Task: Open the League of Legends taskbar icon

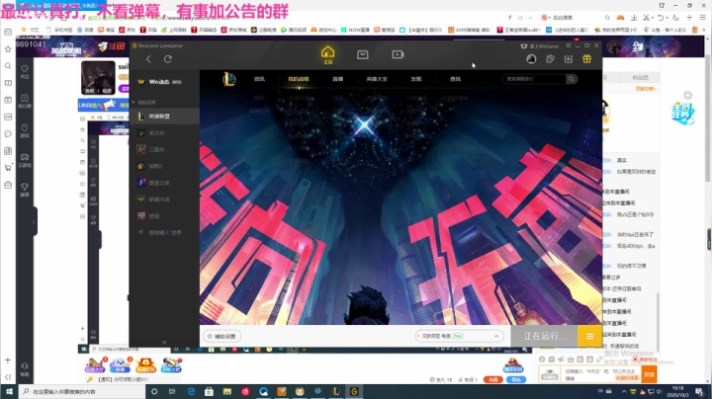Action: click(336, 391)
